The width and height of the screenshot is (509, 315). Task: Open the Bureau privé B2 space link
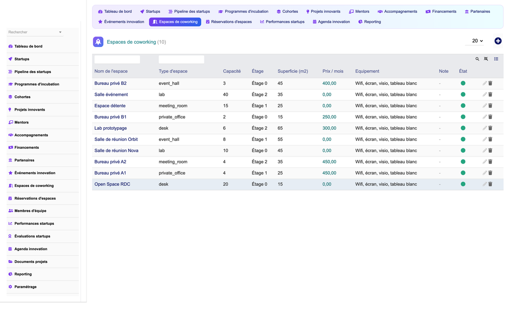click(110, 83)
